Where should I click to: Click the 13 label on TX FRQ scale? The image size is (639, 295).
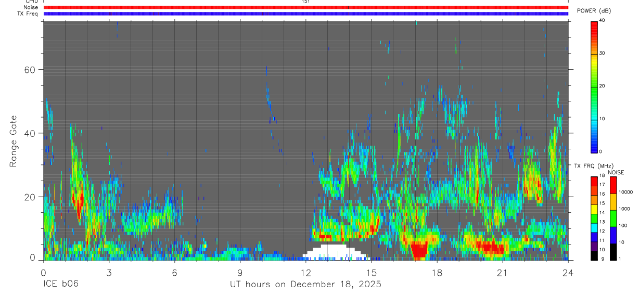[x=602, y=222]
